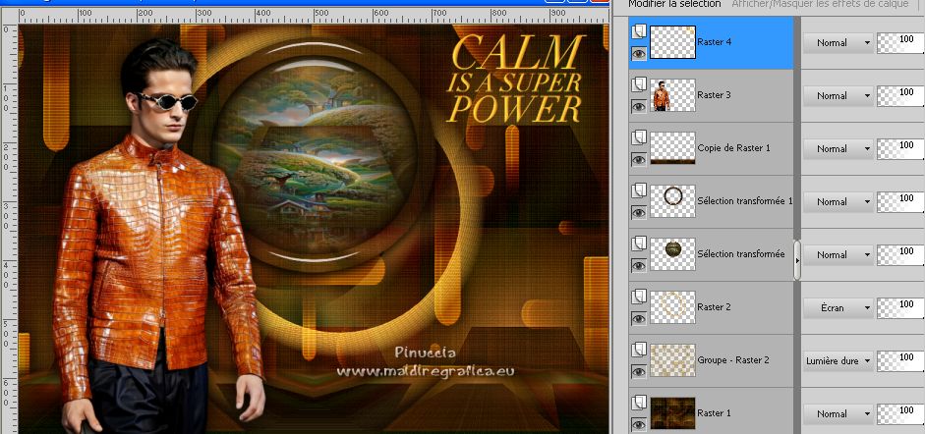The height and width of the screenshot is (434, 925).
Task: Select the Raster 4 layer thumbnail
Action: coord(672,42)
